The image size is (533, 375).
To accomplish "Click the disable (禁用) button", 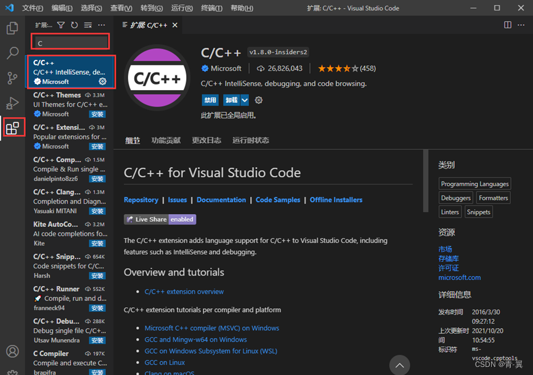I will pyautogui.click(x=210, y=100).
